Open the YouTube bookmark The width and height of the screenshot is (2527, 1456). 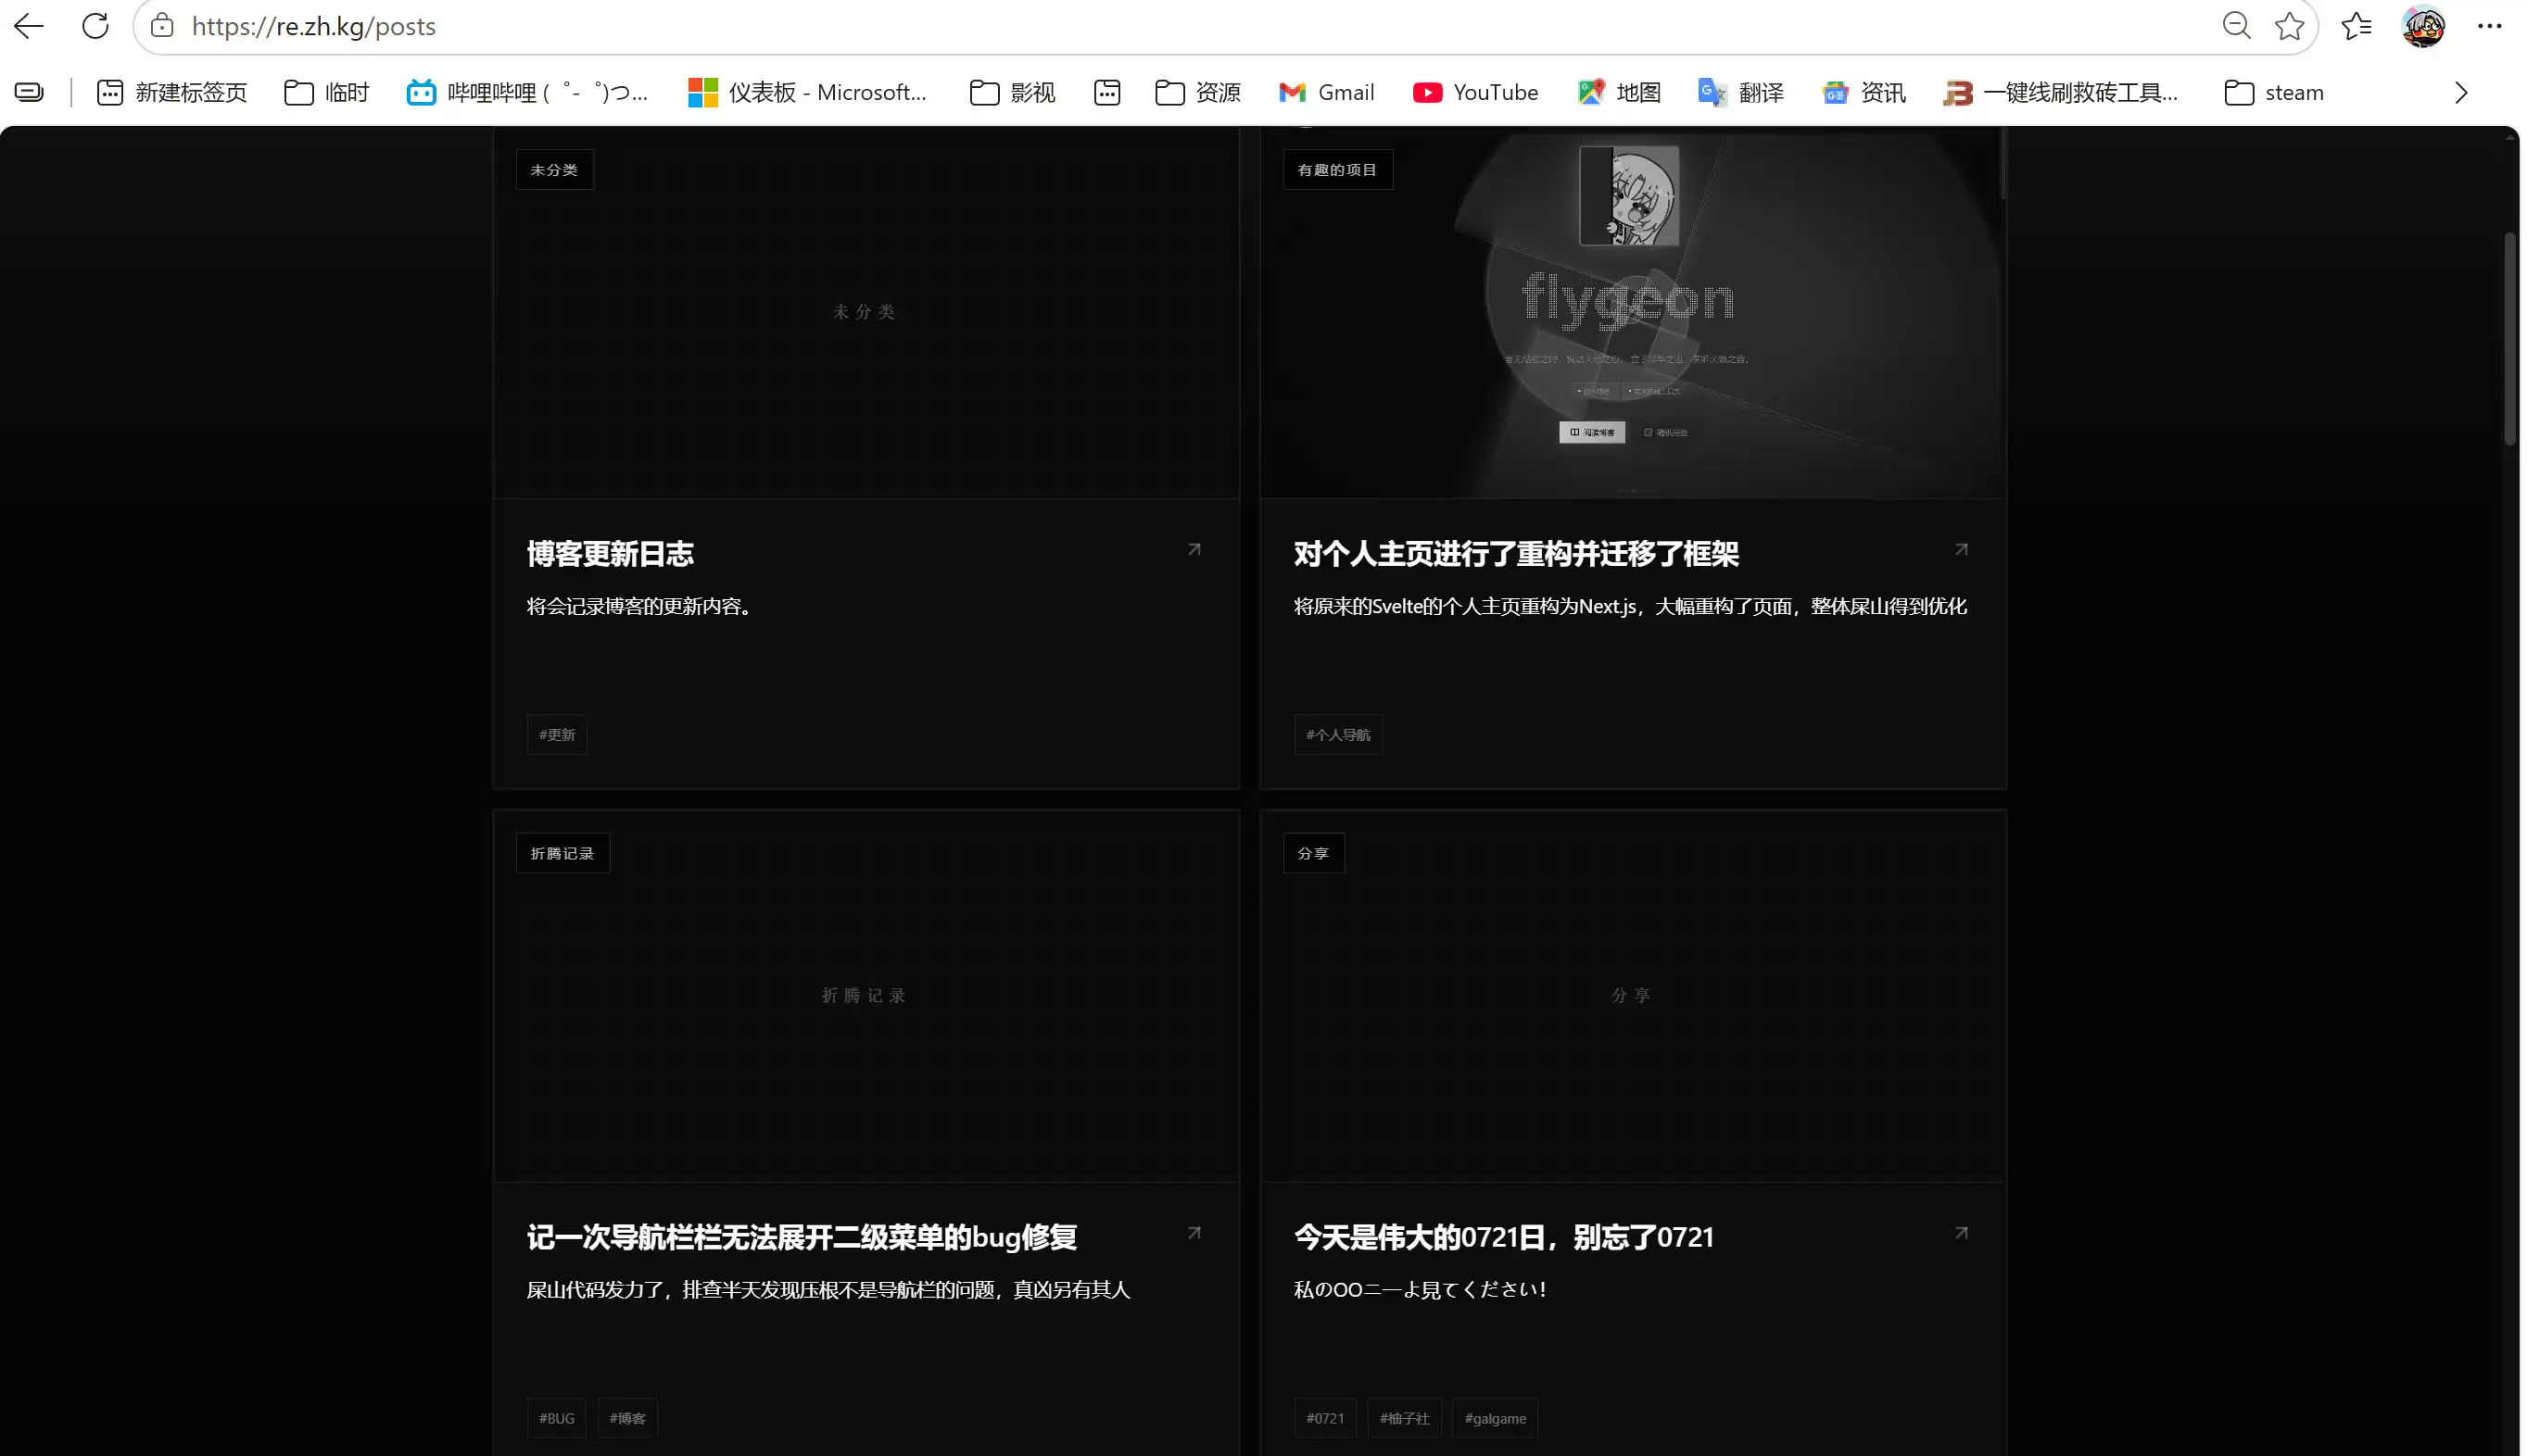pyautogui.click(x=1474, y=92)
